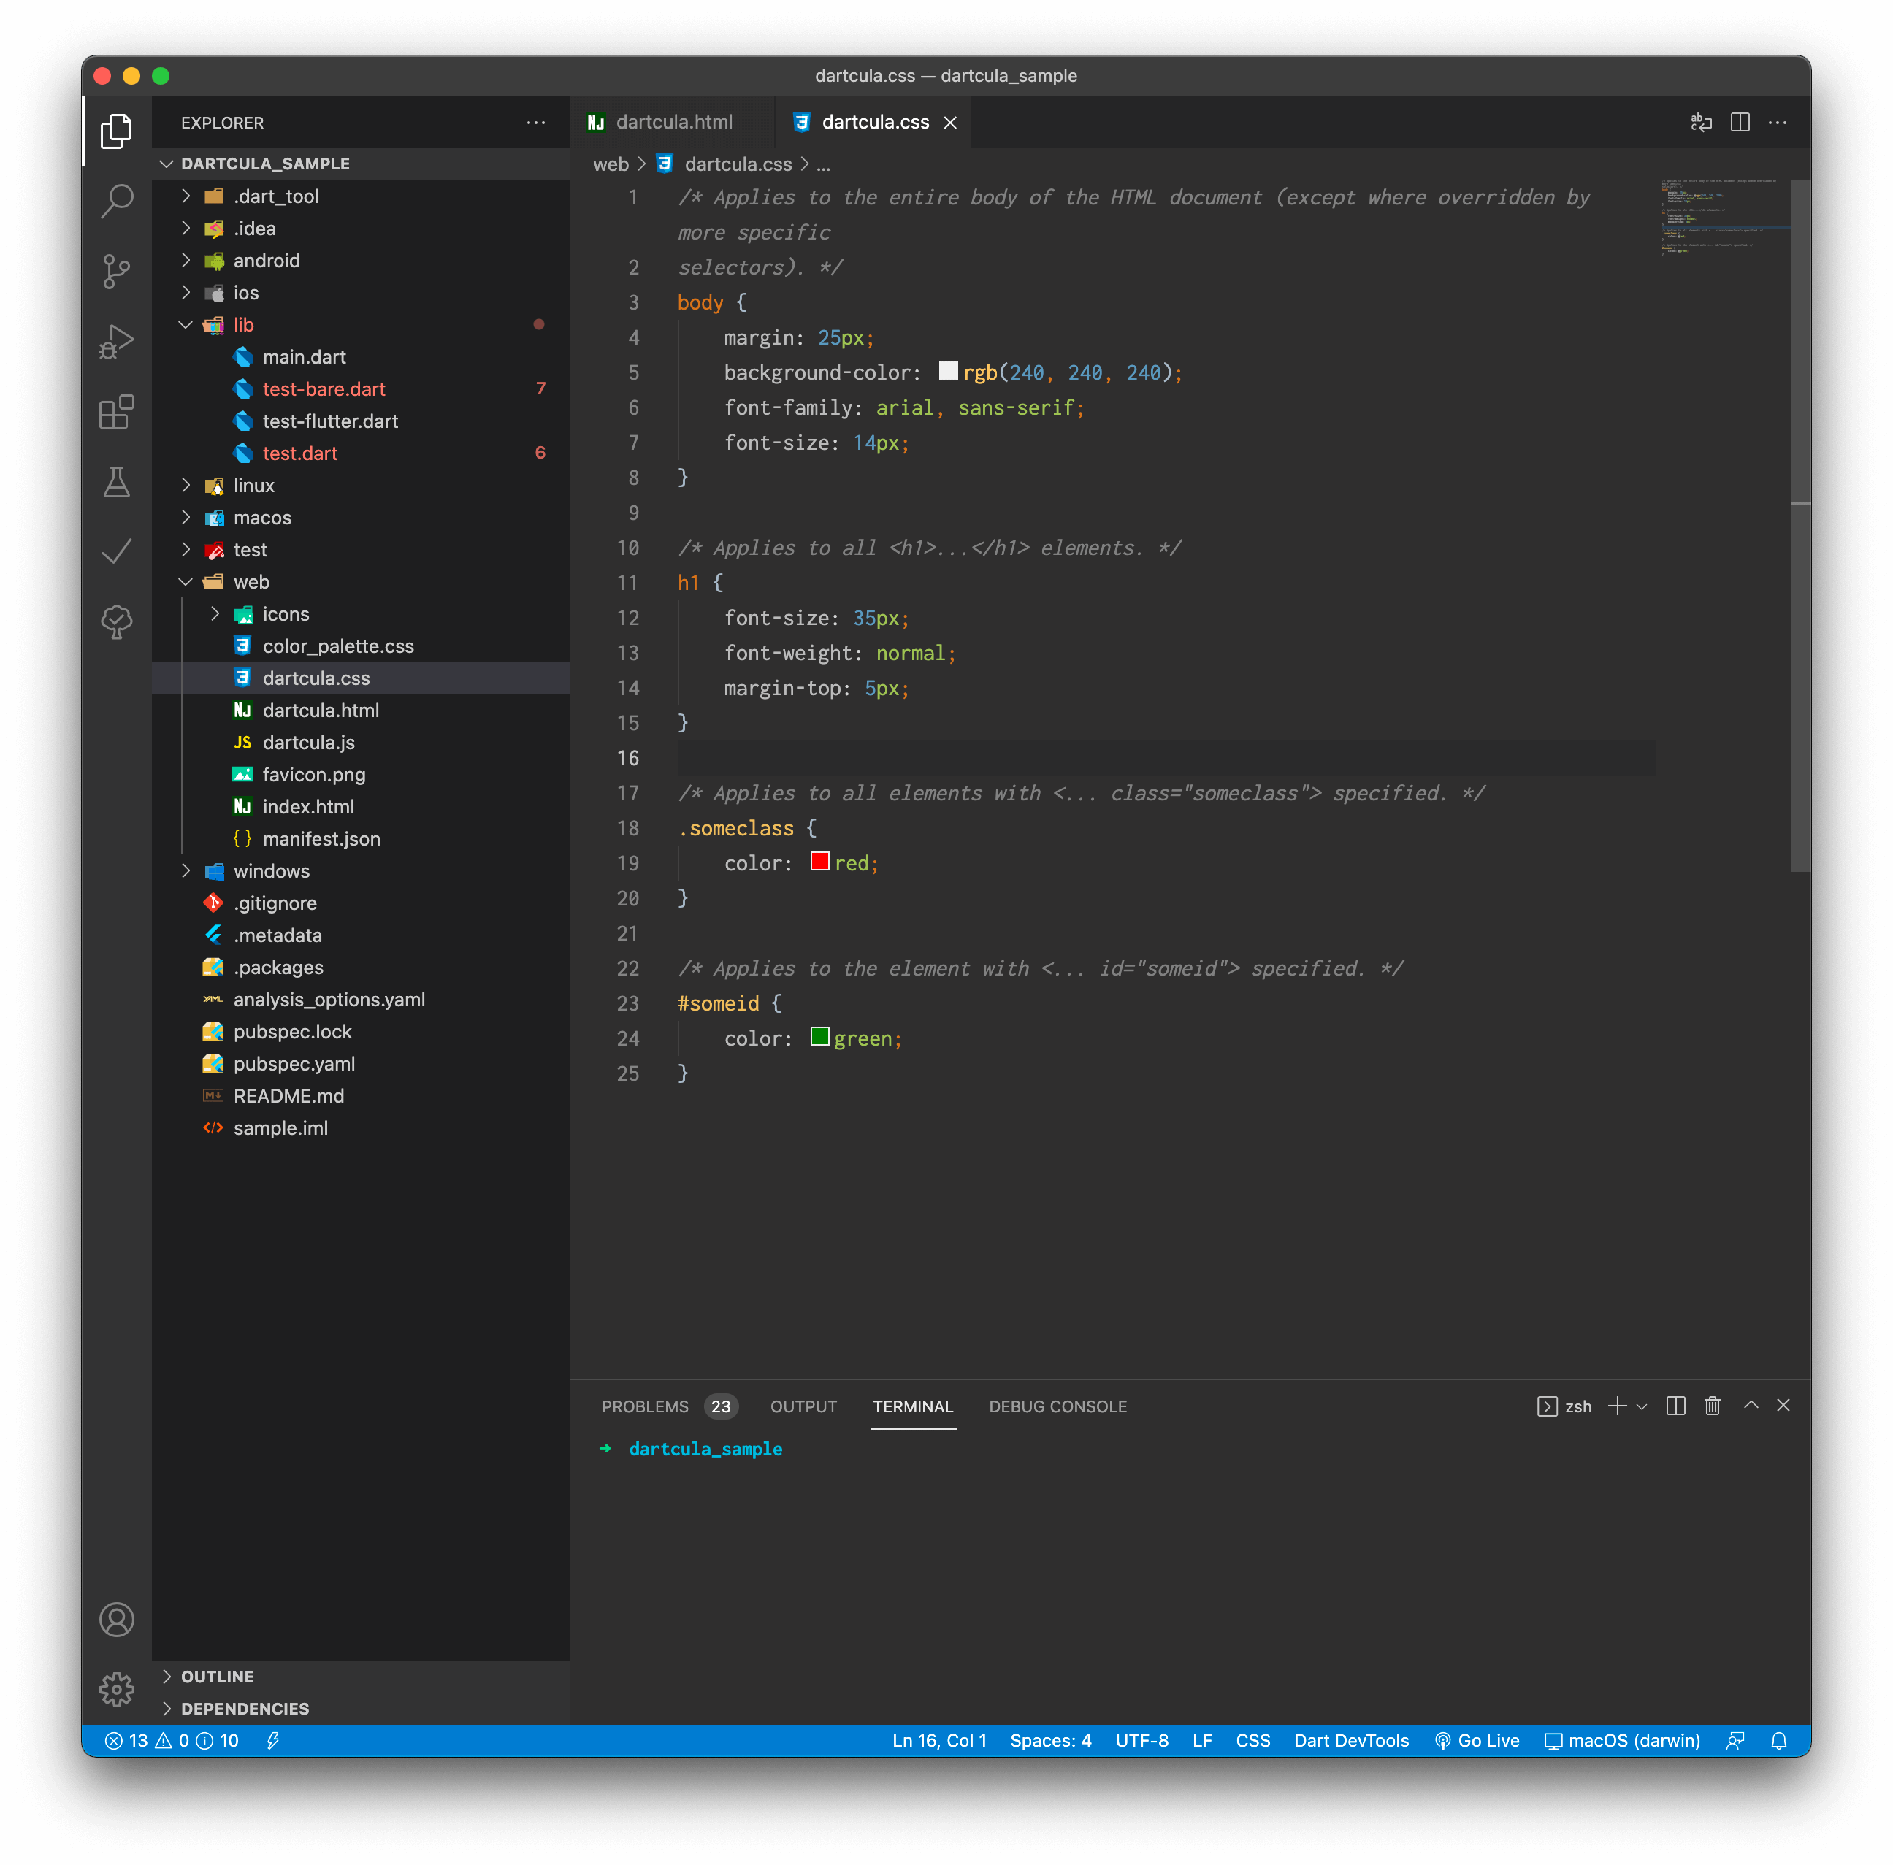Image resolution: width=1893 pixels, height=1865 pixels.
Task: Expand the OUTLINE section
Action: (216, 1677)
